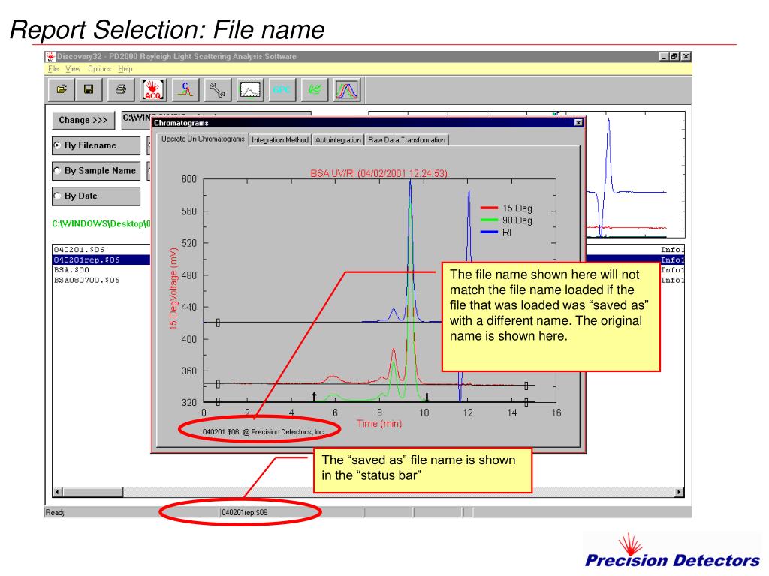Viewport: 769px width, 576px height.
Task: Open the calibration C curve icon
Action: (x=185, y=90)
